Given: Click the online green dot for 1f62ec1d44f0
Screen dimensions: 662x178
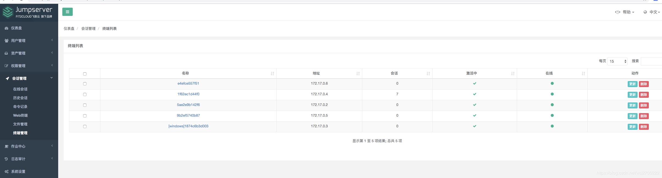Looking at the screenshot, I should (552, 94).
